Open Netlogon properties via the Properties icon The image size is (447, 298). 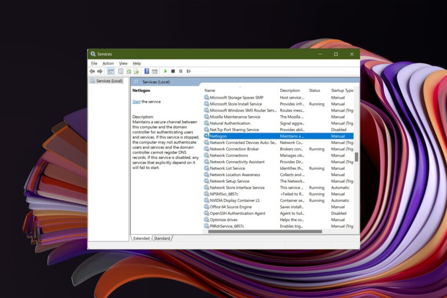click(x=120, y=71)
